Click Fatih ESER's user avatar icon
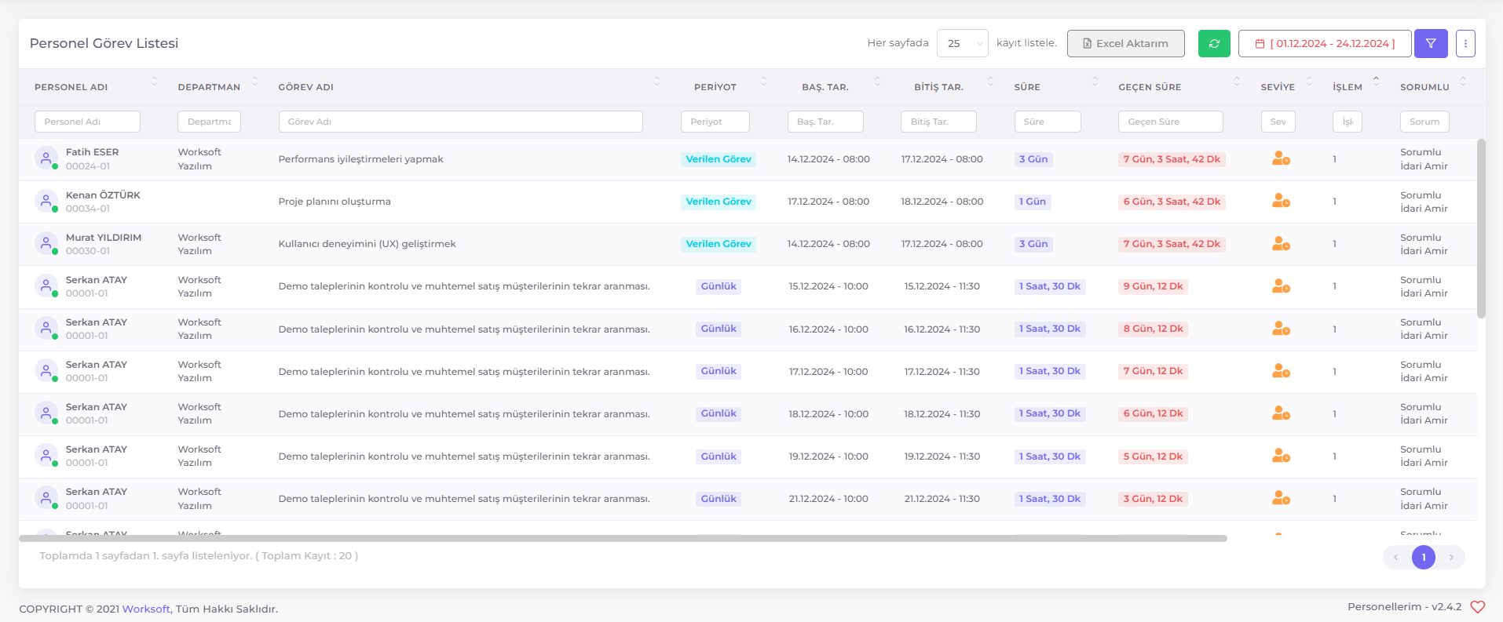 click(46, 158)
